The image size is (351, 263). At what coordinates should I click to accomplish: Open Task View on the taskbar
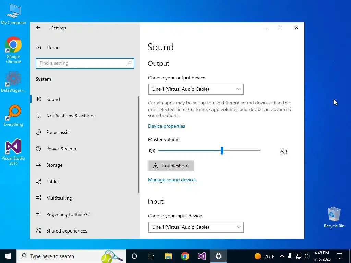pyautogui.click(x=151, y=256)
